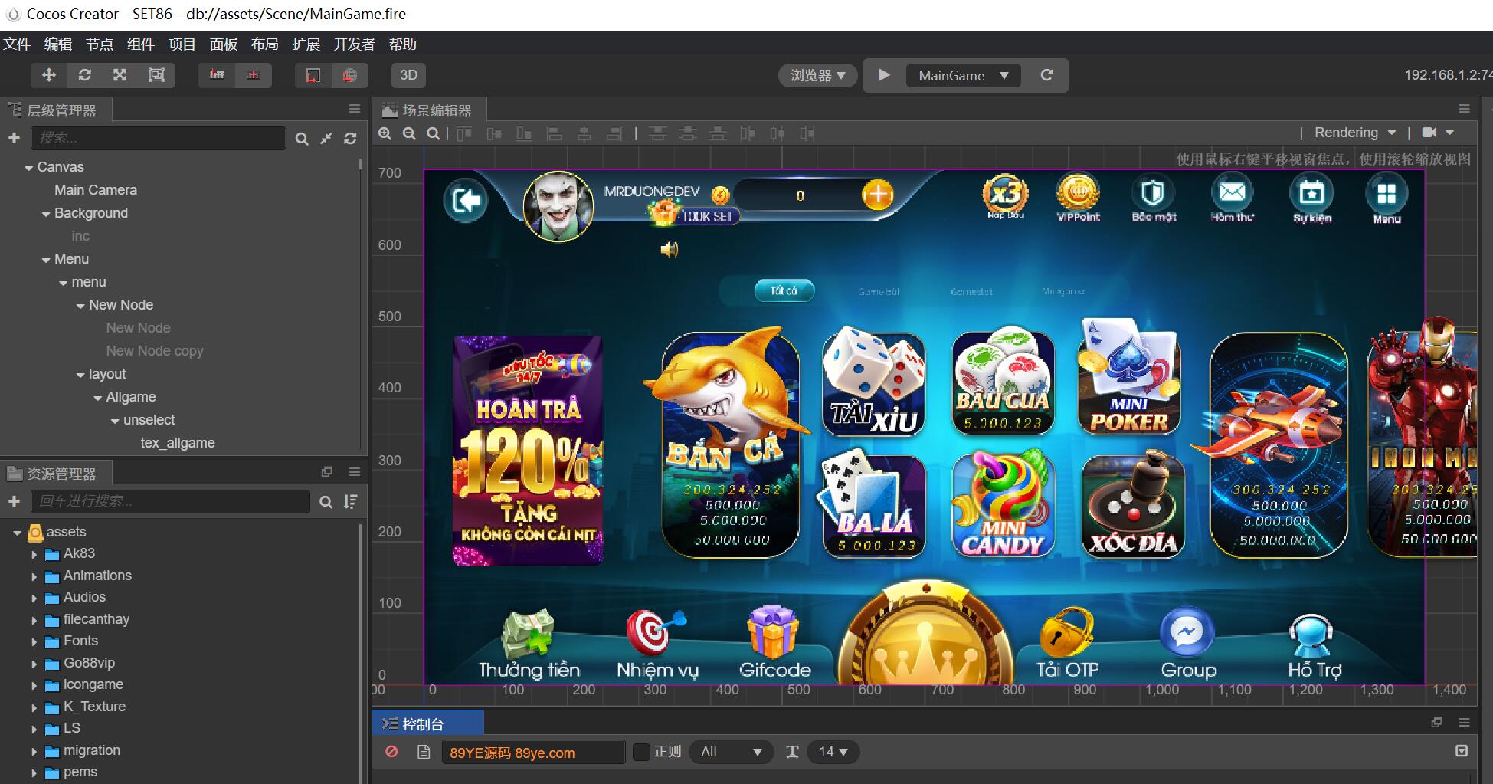Select the Rotate transform tool
The height and width of the screenshot is (784, 1493).
pyautogui.click(x=84, y=75)
